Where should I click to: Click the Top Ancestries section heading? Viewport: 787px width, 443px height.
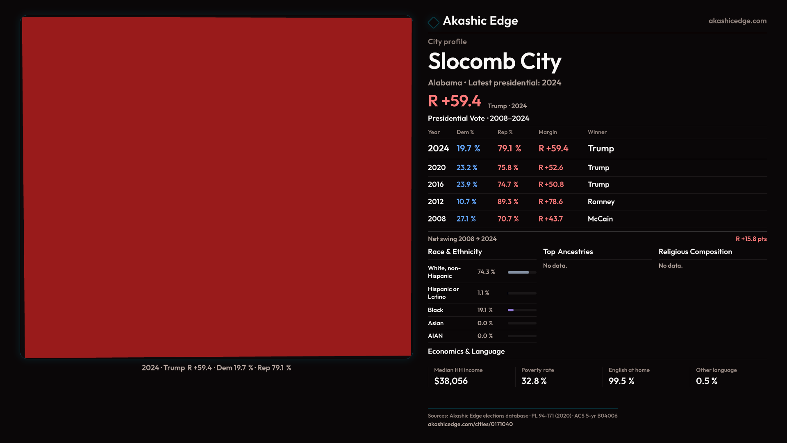568,252
